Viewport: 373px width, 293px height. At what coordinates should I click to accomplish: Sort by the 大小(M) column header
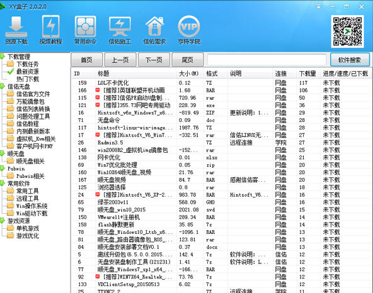point(190,74)
